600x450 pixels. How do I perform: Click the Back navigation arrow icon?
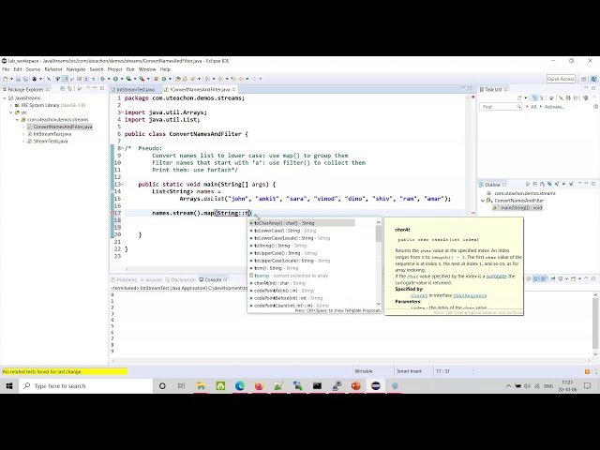point(241,79)
